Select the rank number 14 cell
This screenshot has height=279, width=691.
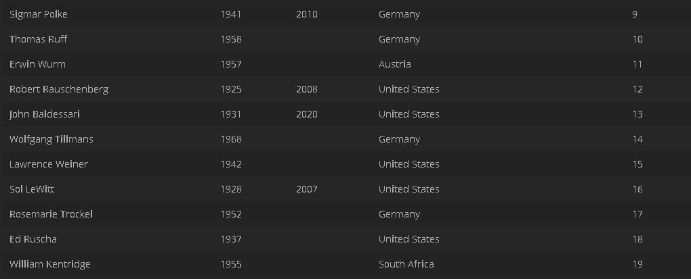tap(637, 139)
